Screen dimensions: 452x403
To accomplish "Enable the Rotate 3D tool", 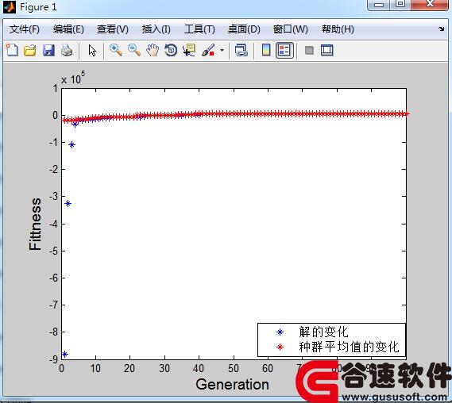I will coord(171,51).
